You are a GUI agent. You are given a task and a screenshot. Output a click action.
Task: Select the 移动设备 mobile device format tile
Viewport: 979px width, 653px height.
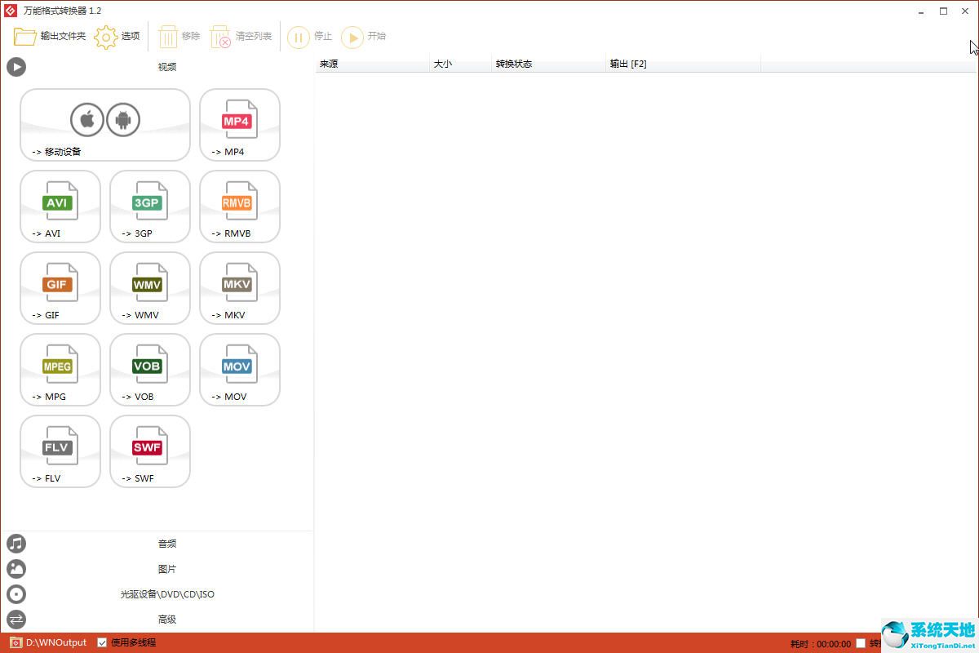[105, 125]
